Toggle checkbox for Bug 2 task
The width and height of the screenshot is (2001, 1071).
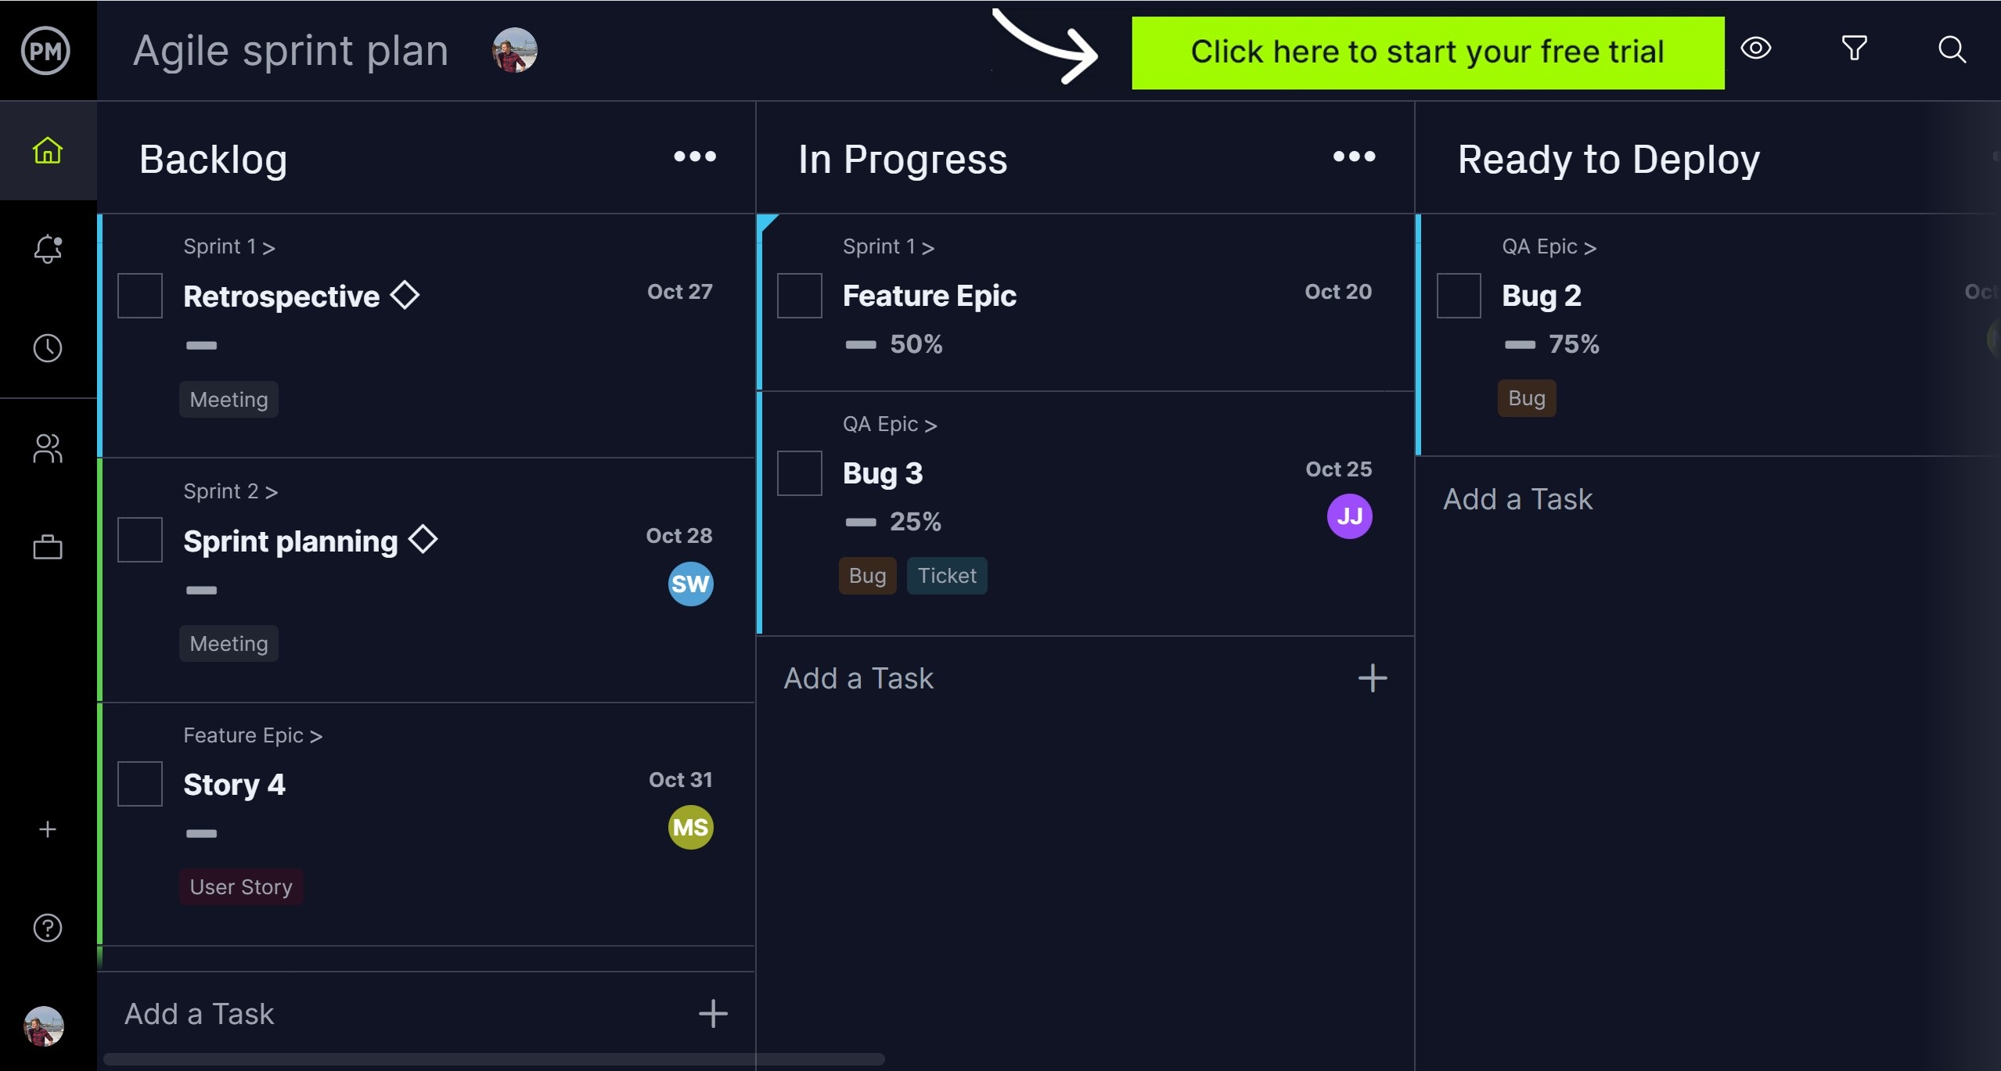pos(1459,295)
